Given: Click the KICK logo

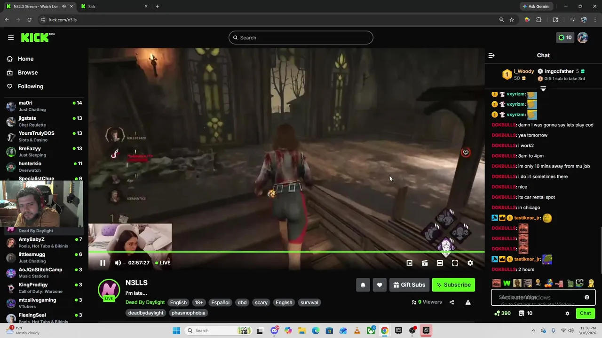Looking at the screenshot, I should (38, 38).
